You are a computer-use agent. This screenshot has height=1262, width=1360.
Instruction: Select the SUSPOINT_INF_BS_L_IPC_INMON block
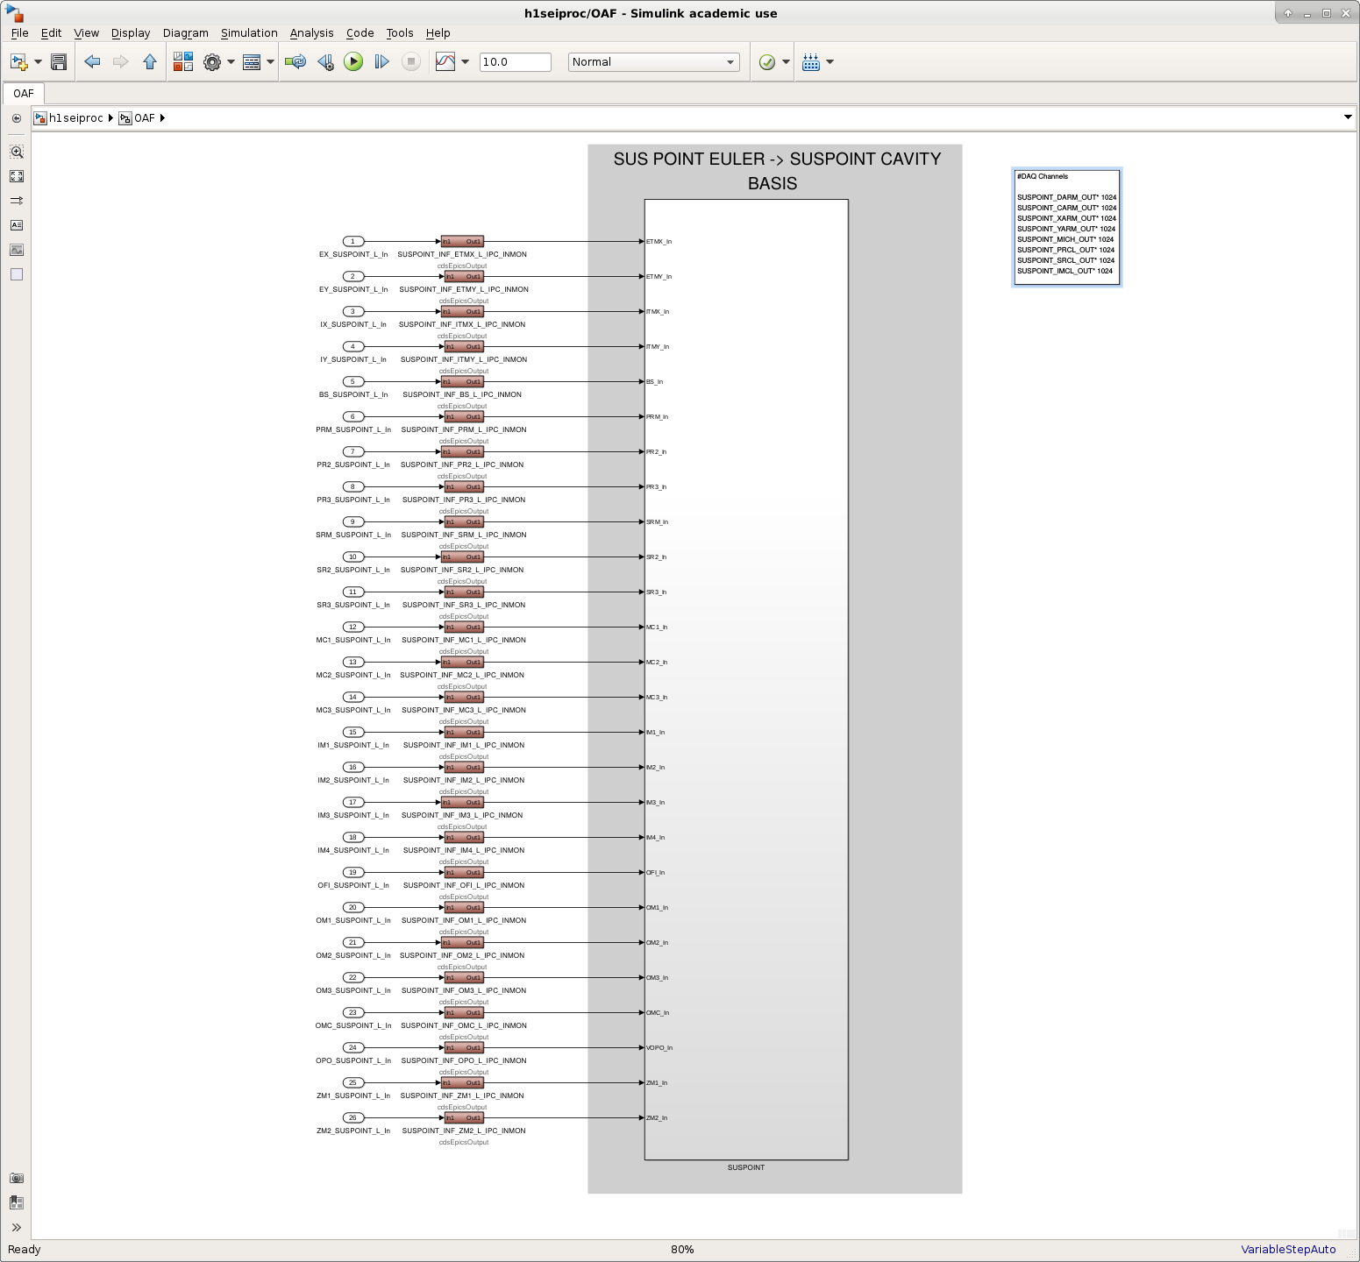click(x=462, y=381)
